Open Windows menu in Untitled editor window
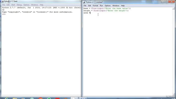The height and width of the screenshot is (99, 176). tap(116, 5)
